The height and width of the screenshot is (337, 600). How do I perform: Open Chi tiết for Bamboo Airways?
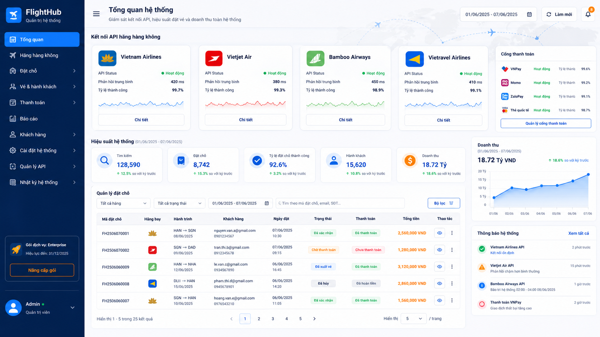[346, 120]
